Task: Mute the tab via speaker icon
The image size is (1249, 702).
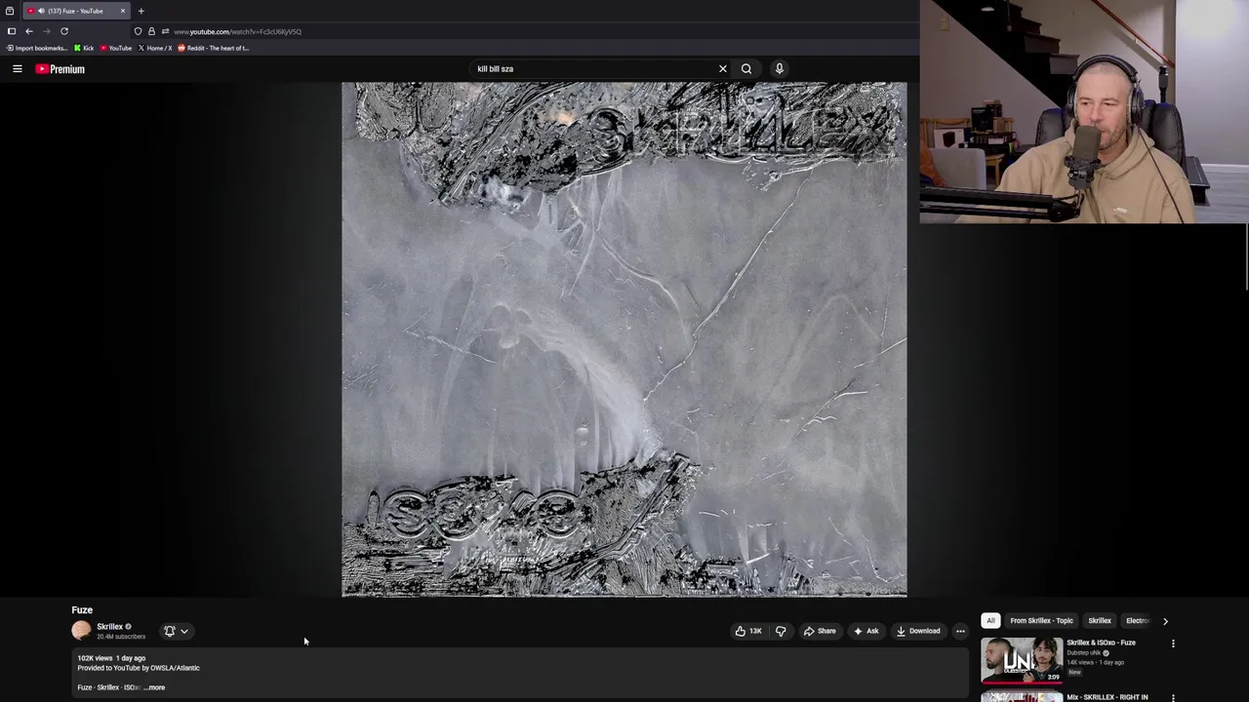Action: [x=41, y=11]
